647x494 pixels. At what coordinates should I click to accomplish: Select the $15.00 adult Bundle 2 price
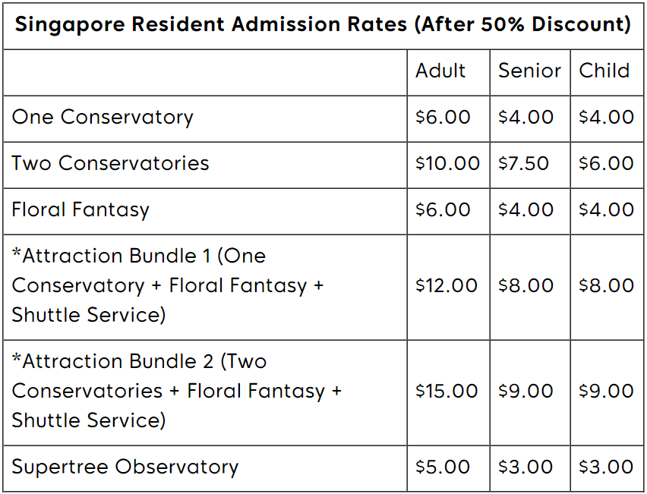pyautogui.click(x=447, y=391)
